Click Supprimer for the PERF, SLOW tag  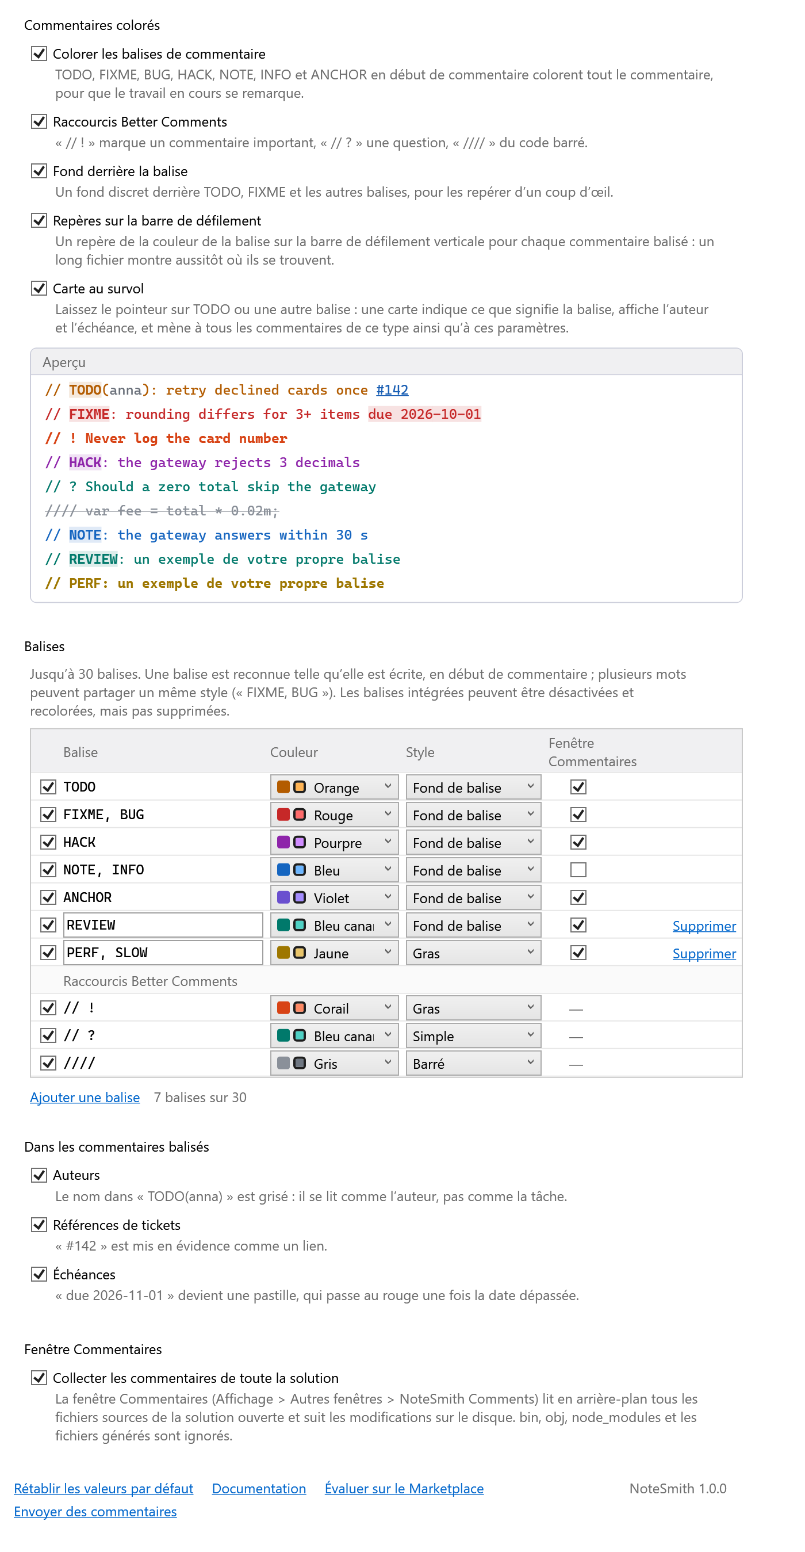point(704,954)
